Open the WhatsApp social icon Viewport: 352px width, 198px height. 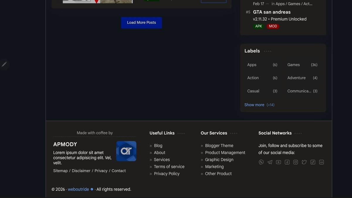click(x=261, y=162)
